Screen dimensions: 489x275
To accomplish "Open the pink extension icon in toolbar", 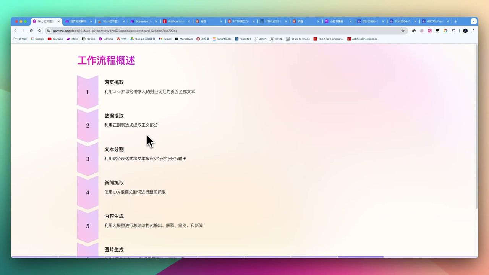I will click(x=430, y=31).
